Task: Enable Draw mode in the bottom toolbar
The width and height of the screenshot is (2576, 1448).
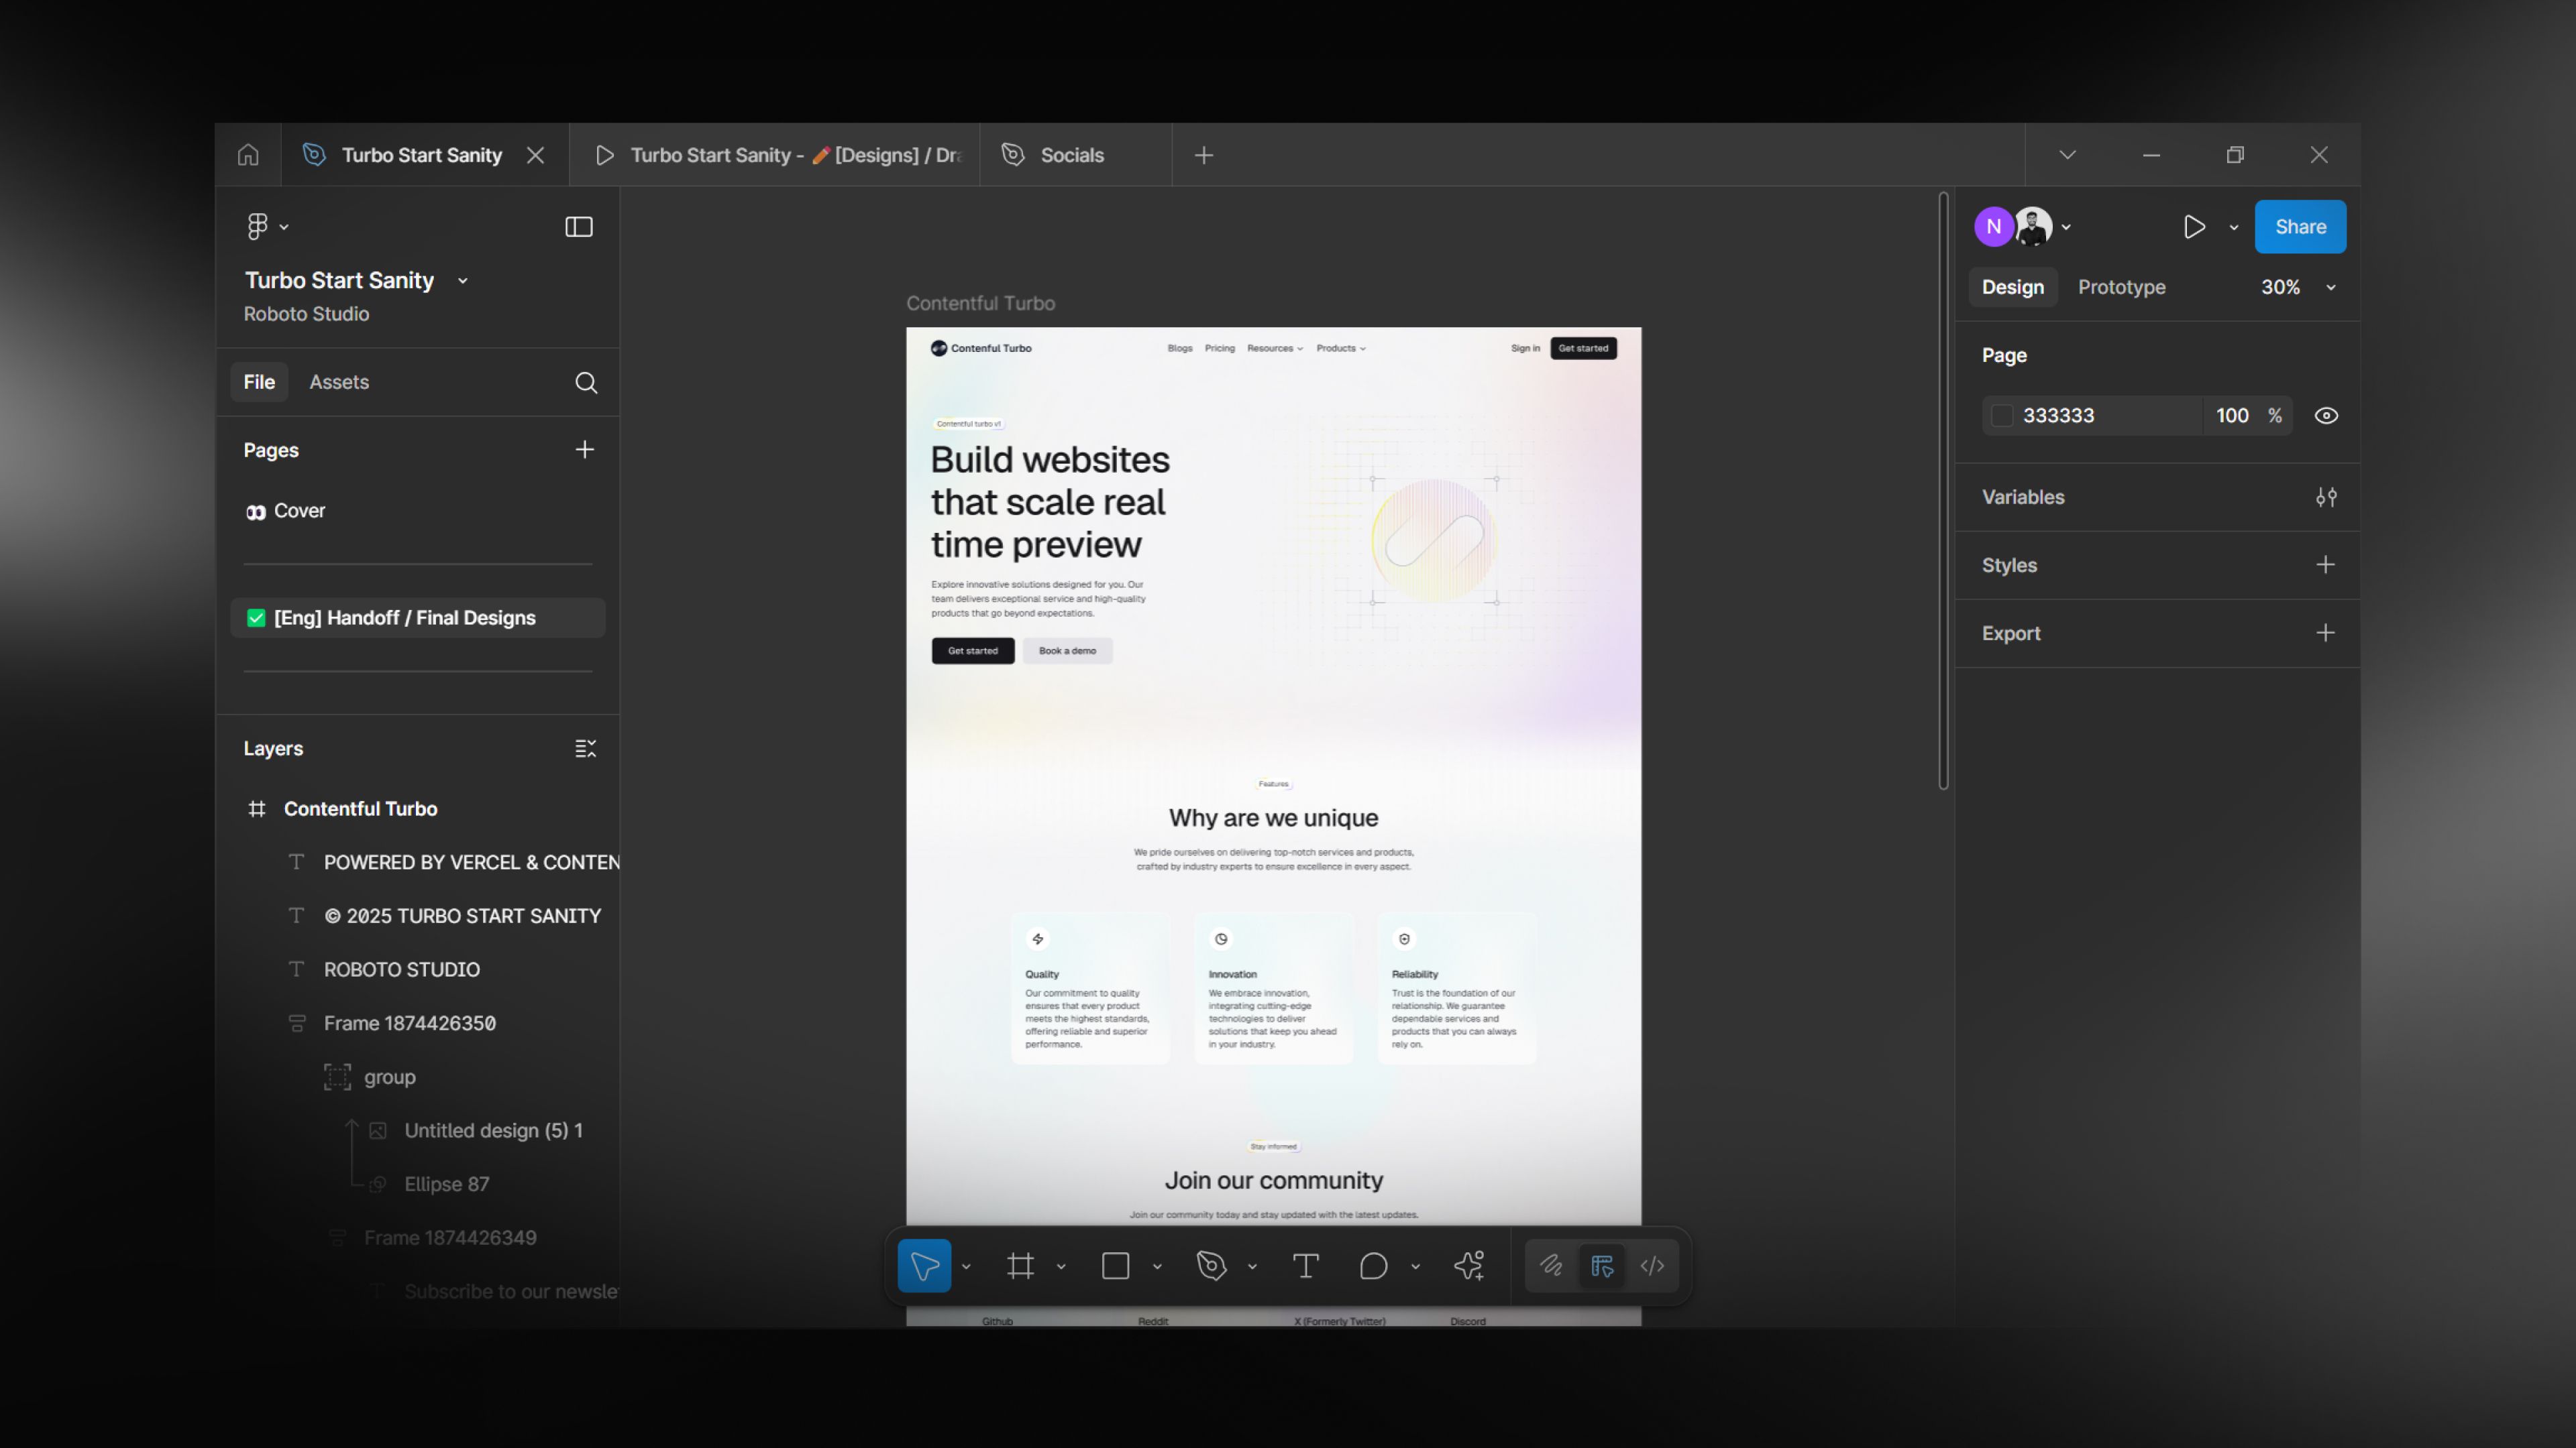Action: [1551, 1266]
